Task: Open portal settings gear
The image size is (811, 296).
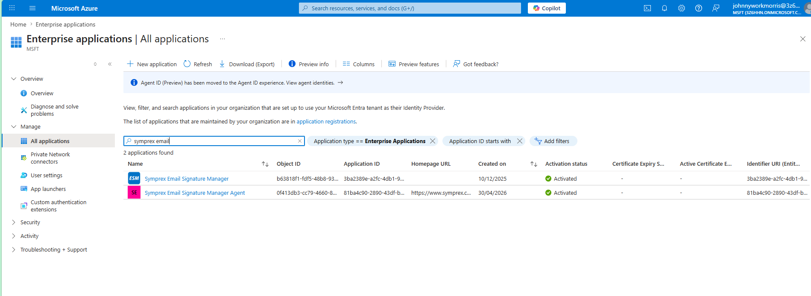Action: 682,8
